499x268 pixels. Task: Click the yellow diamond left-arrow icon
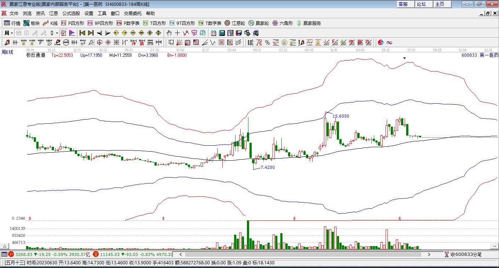click(116, 33)
